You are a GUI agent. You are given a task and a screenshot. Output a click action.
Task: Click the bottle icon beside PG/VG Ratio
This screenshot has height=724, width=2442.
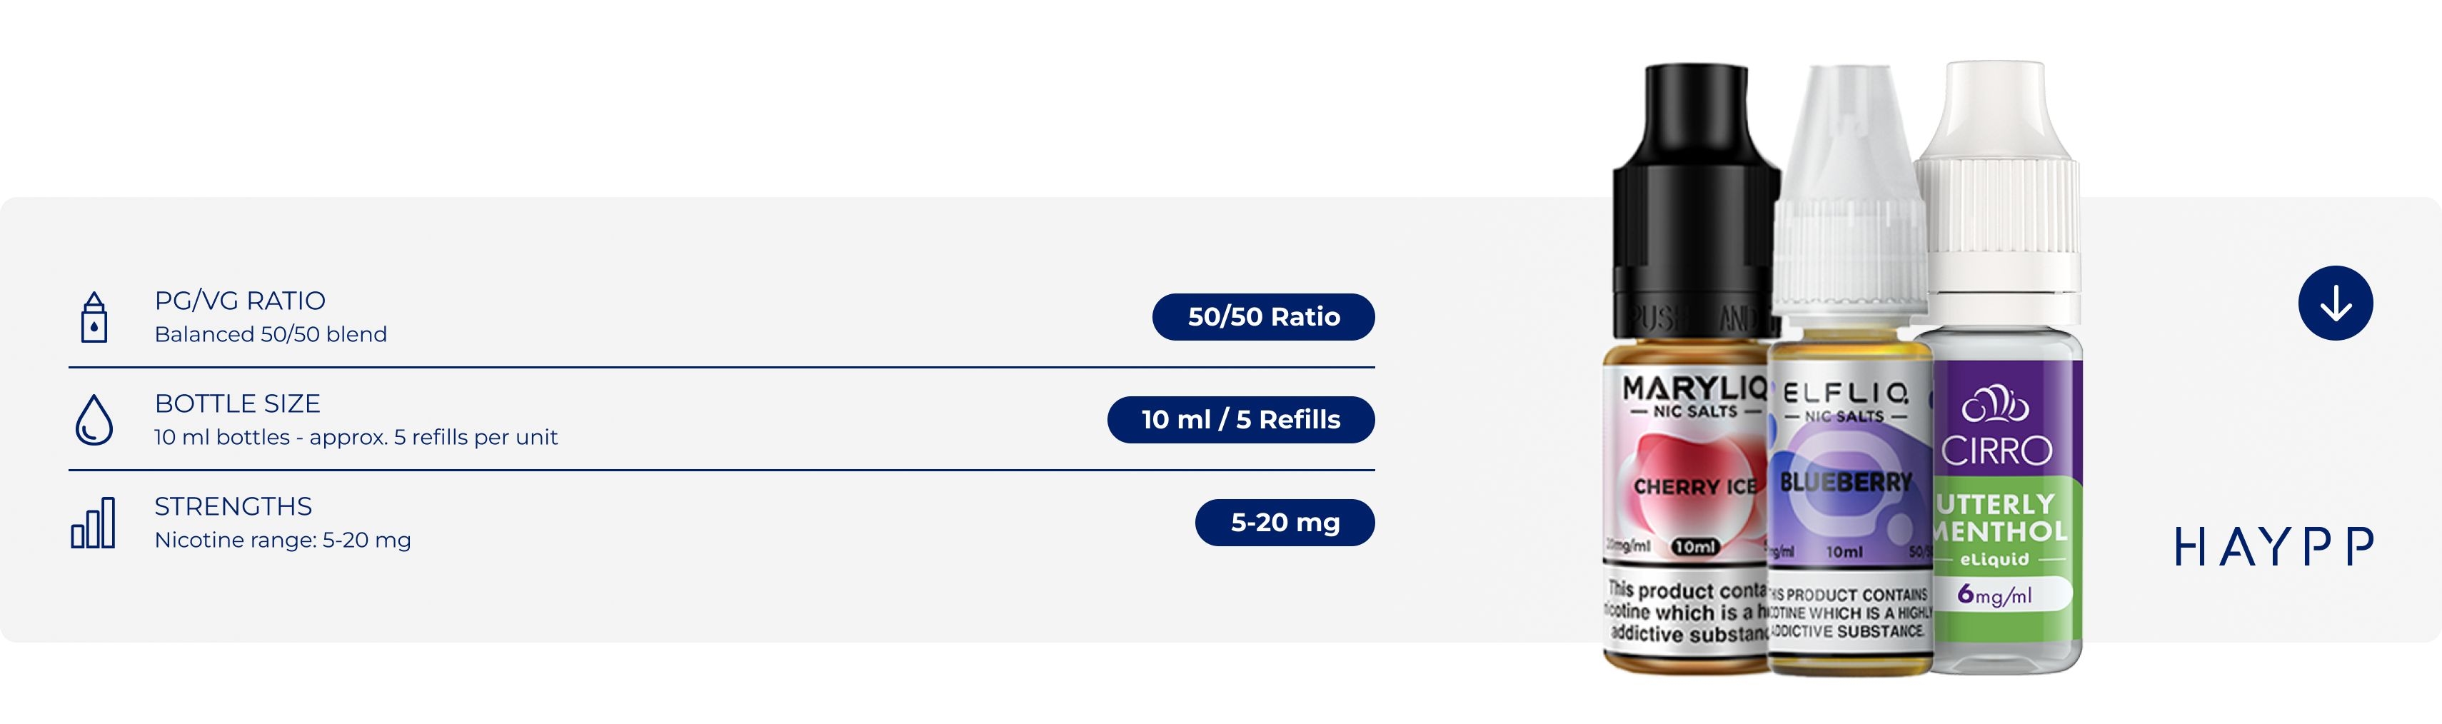[x=94, y=316]
